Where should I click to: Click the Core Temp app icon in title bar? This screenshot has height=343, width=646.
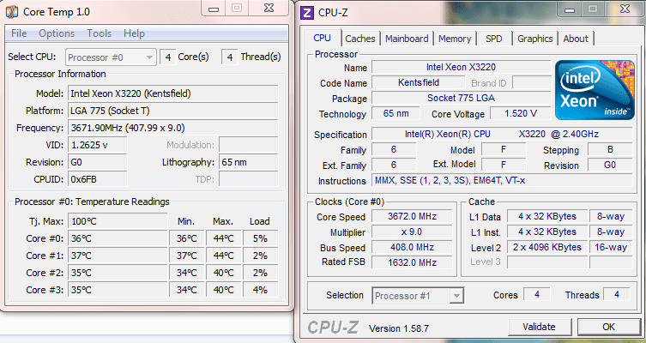[x=11, y=12]
